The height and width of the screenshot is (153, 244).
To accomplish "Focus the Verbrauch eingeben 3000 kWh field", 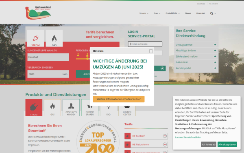I will (48, 74).
